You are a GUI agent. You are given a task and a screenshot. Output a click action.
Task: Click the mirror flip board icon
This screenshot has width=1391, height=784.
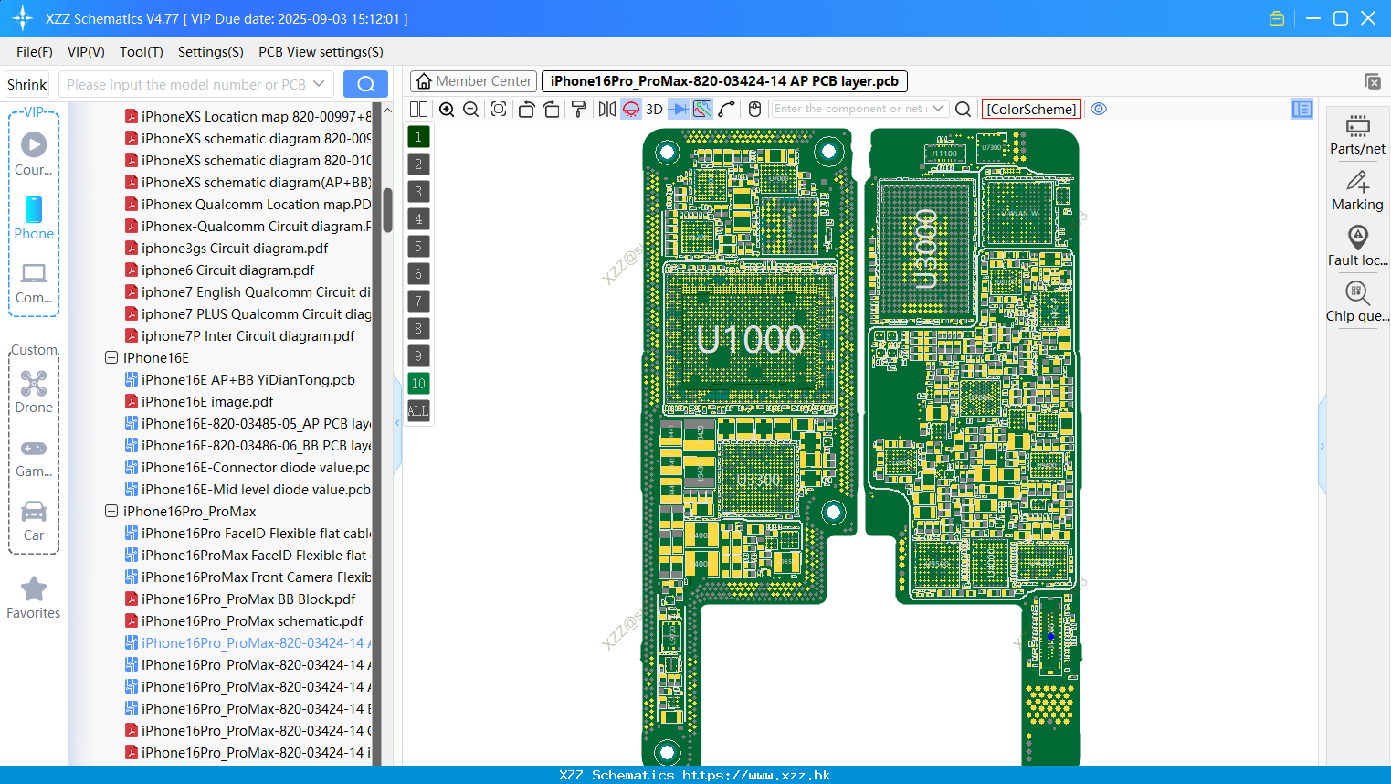pos(606,110)
